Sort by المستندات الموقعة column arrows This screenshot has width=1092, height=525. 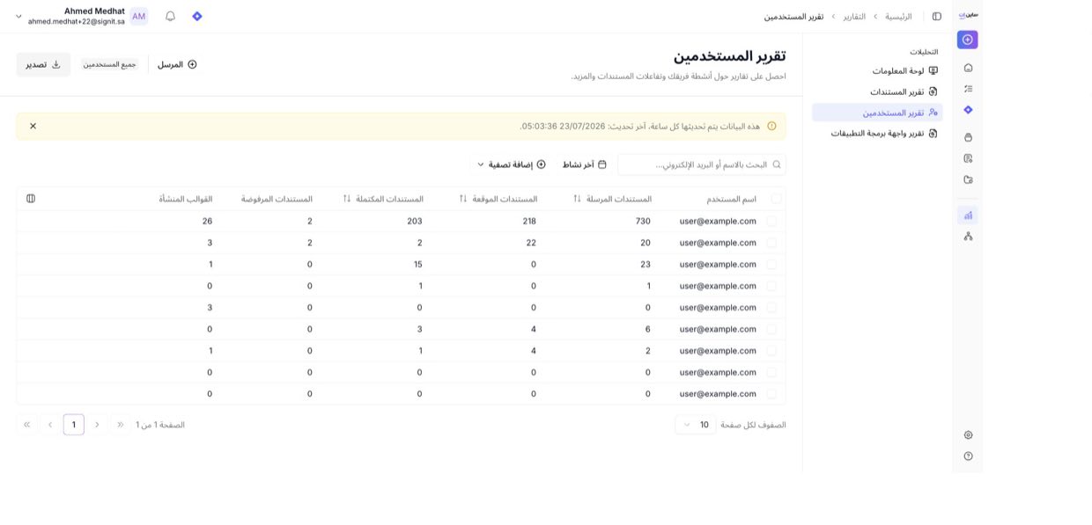coord(463,199)
